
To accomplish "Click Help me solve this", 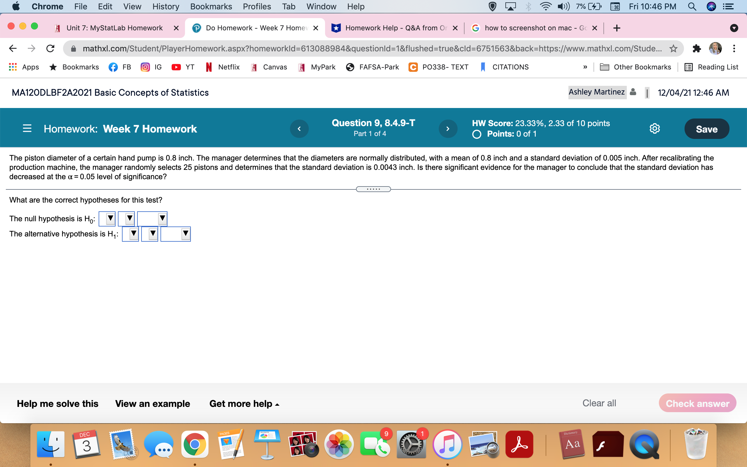I will coord(57,403).
